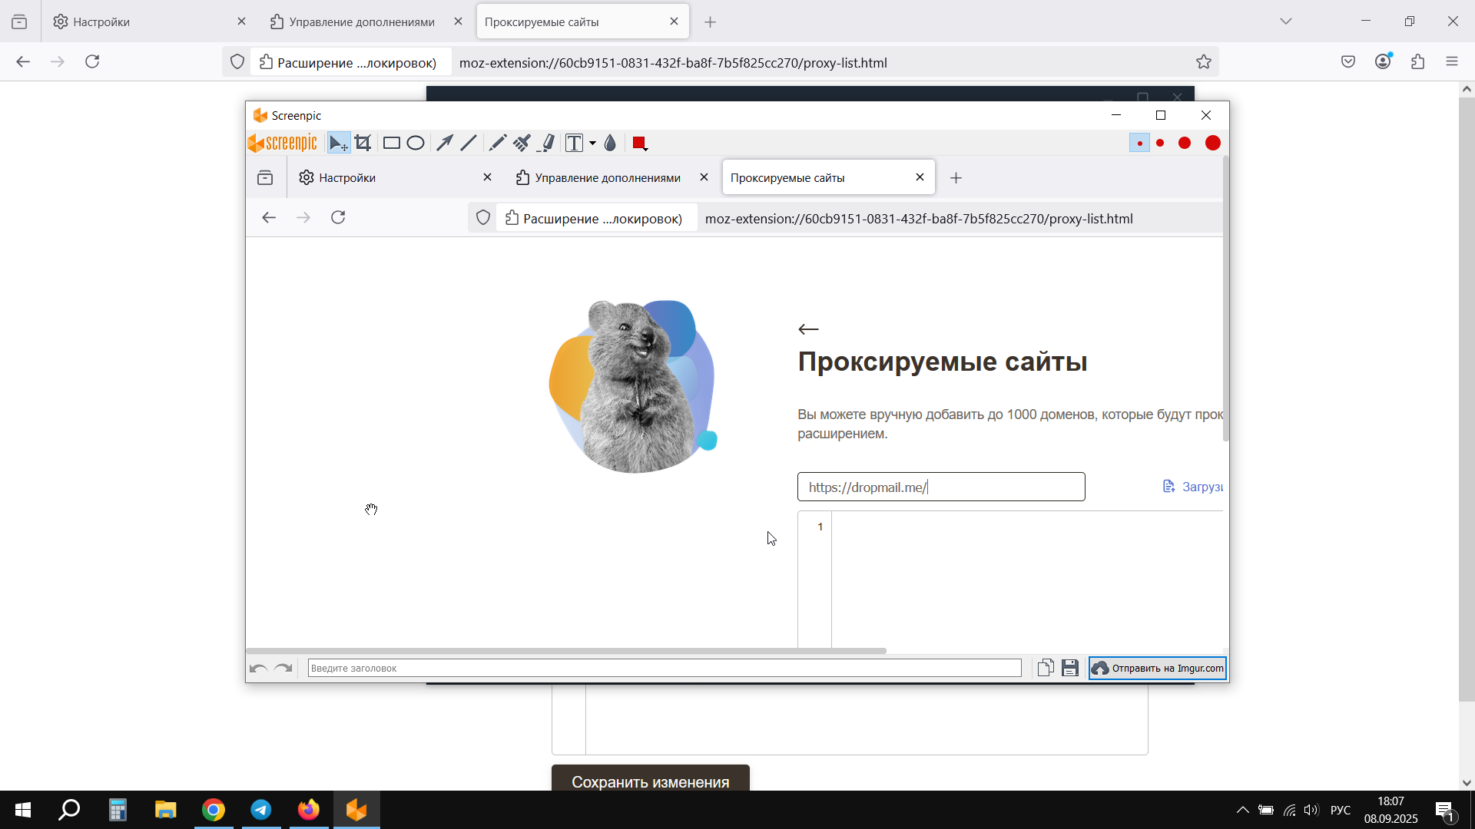
Task: Open the Text tool options dropdown arrow
Action: [592, 144]
